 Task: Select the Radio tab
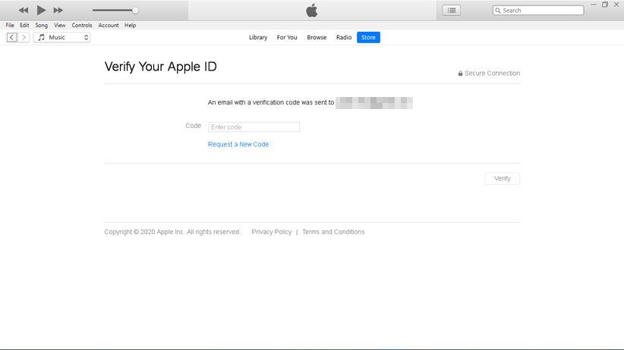(x=344, y=37)
